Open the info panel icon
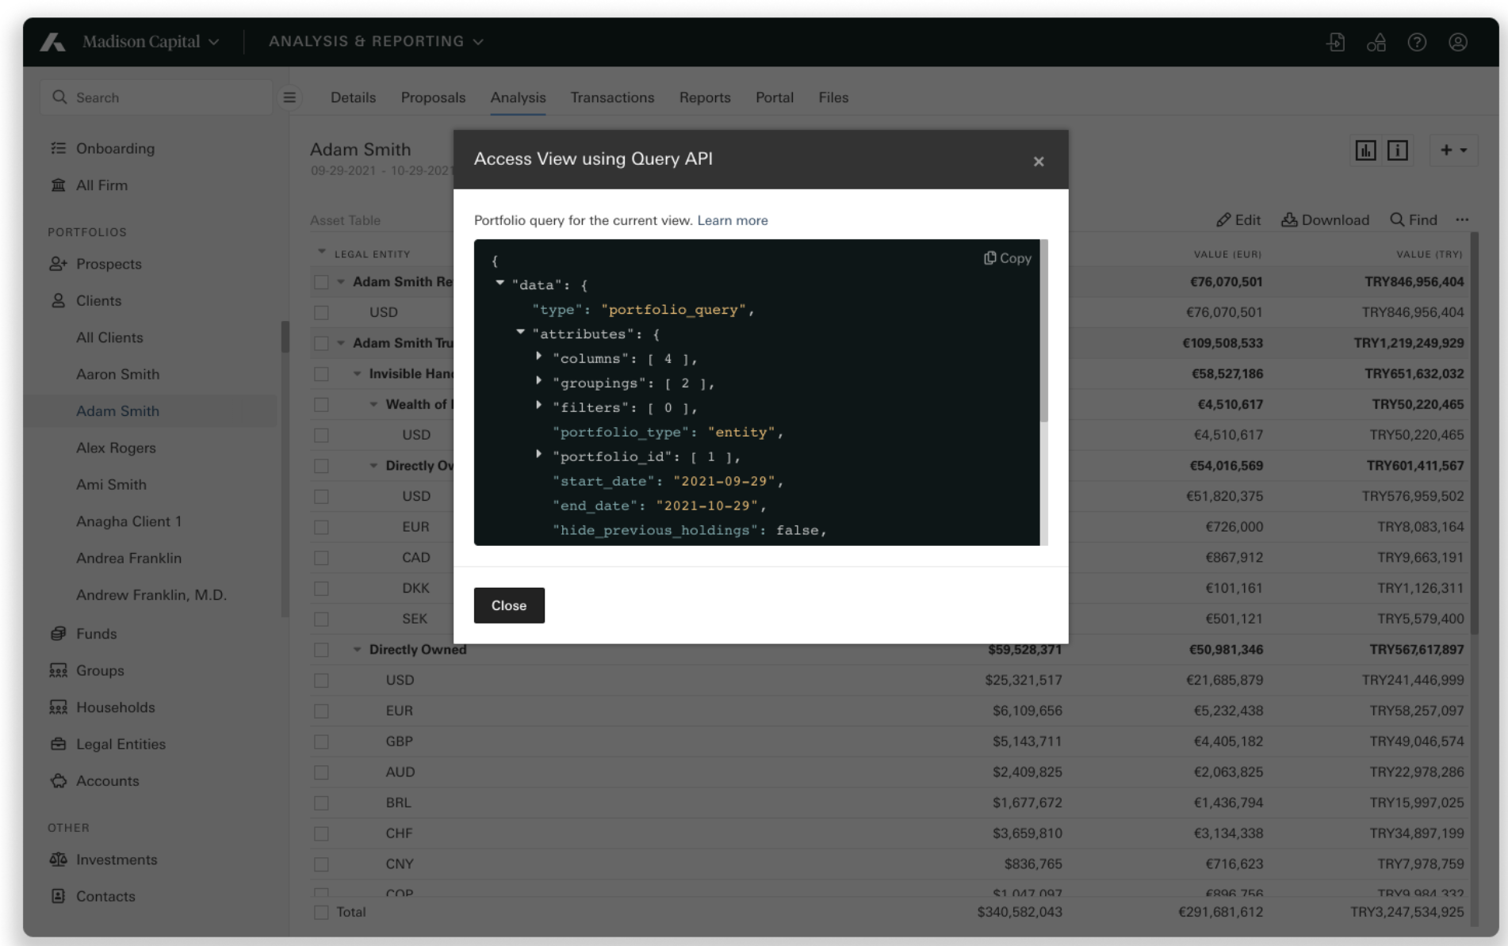This screenshot has width=1508, height=946. tap(1397, 150)
